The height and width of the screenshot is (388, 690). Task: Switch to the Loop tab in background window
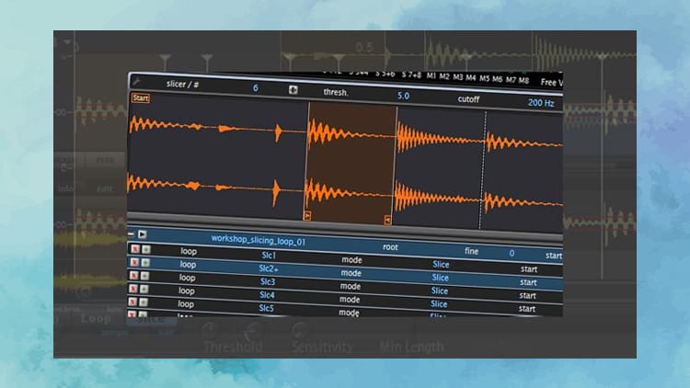96,318
